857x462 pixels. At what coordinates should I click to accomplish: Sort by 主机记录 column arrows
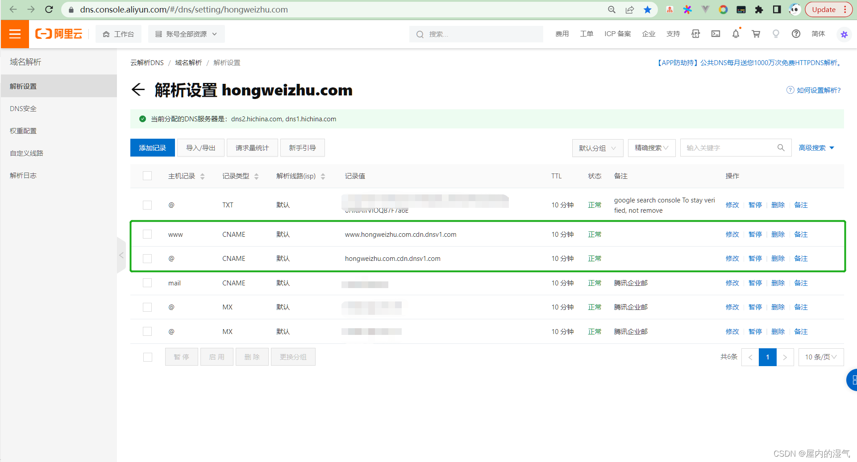pyautogui.click(x=203, y=176)
